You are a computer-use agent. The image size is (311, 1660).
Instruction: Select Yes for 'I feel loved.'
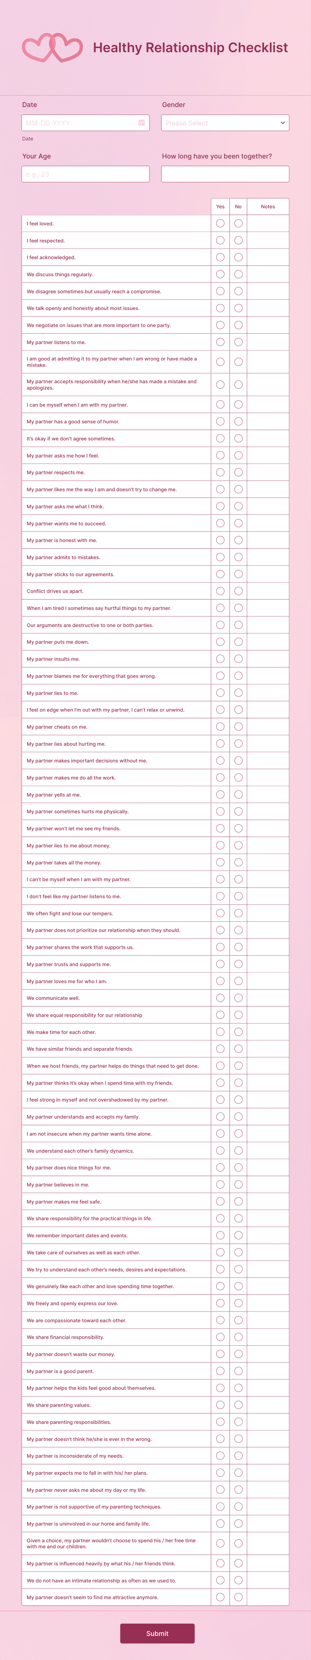point(220,224)
